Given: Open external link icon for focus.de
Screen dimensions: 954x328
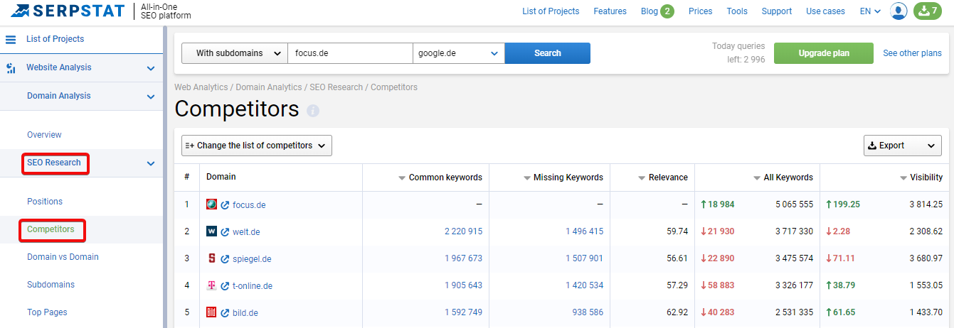Looking at the screenshot, I should (x=225, y=205).
